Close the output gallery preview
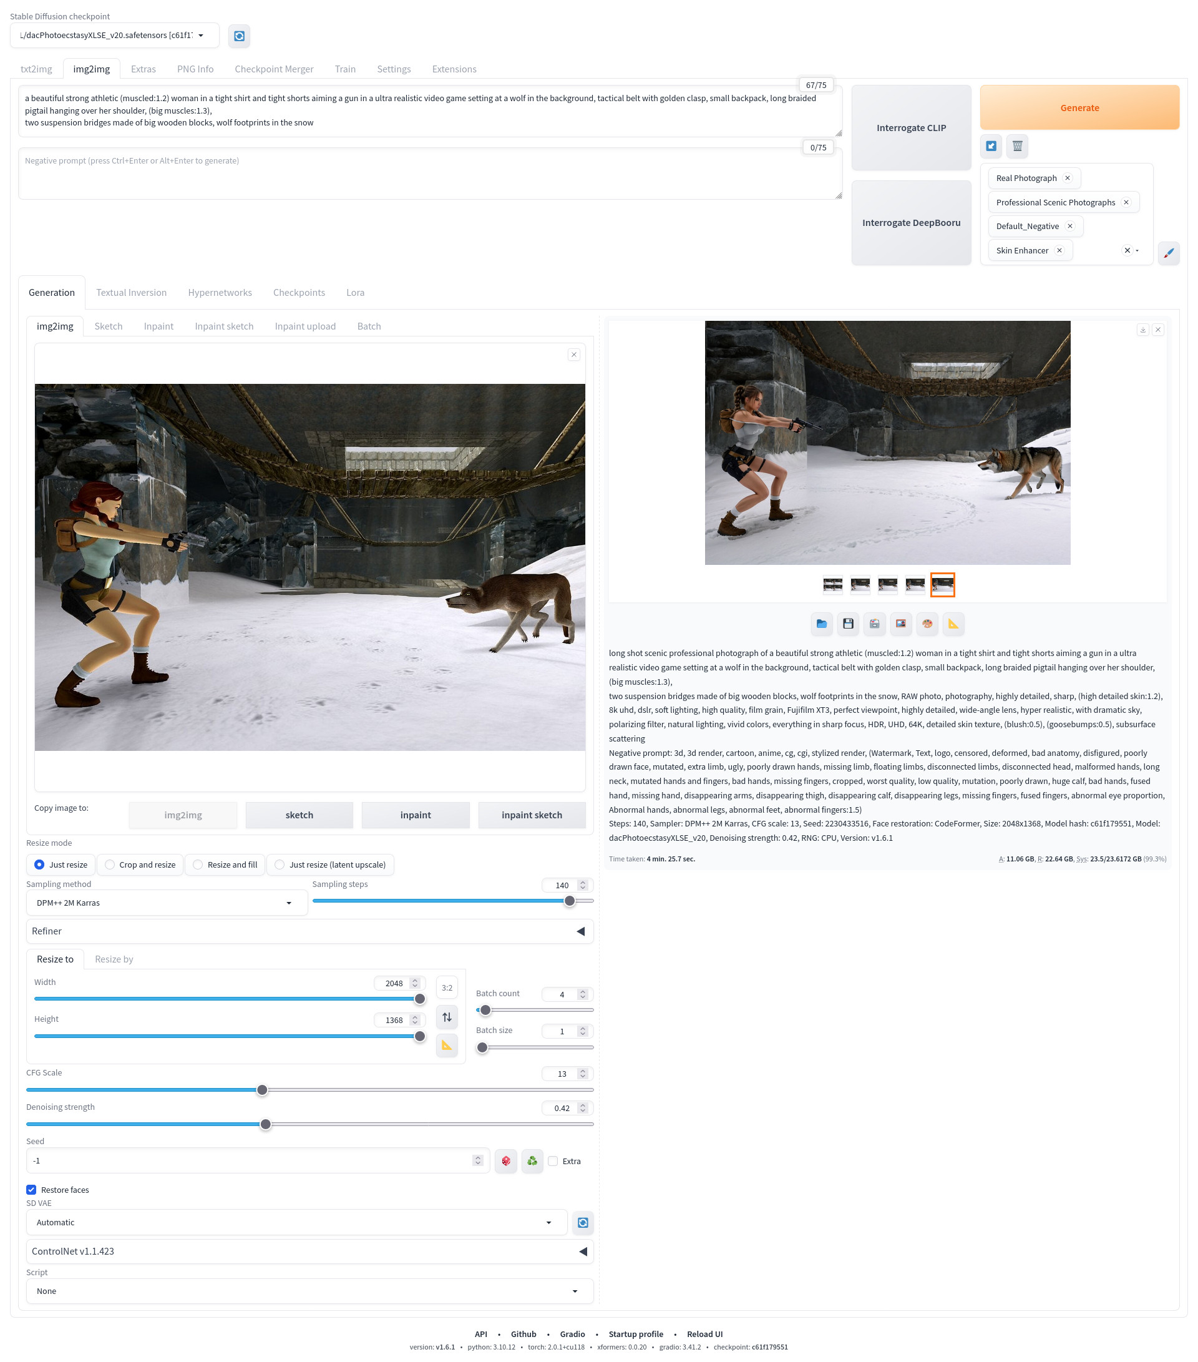Screen dimensions: 1198x1362 (x=1158, y=330)
